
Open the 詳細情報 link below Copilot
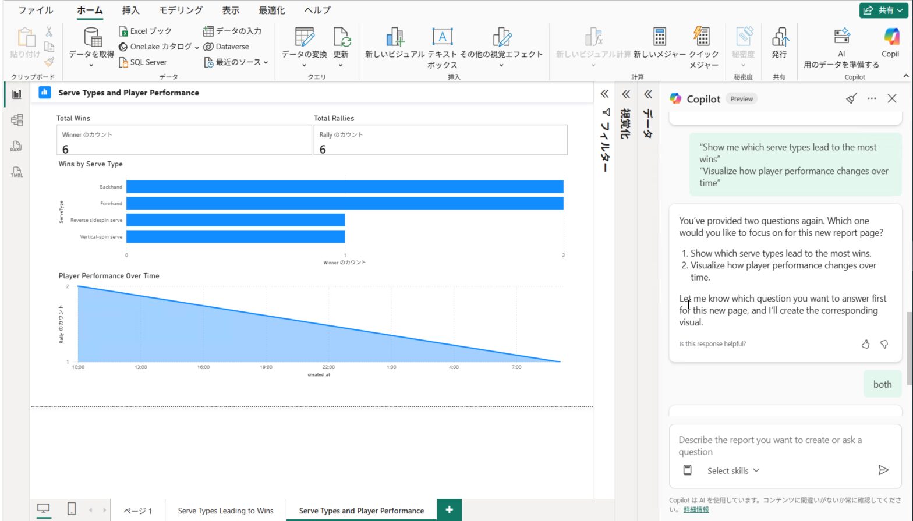[696, 509]
